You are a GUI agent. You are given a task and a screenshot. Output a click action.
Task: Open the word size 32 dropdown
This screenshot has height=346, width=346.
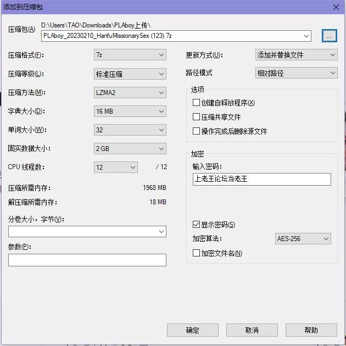130,130
